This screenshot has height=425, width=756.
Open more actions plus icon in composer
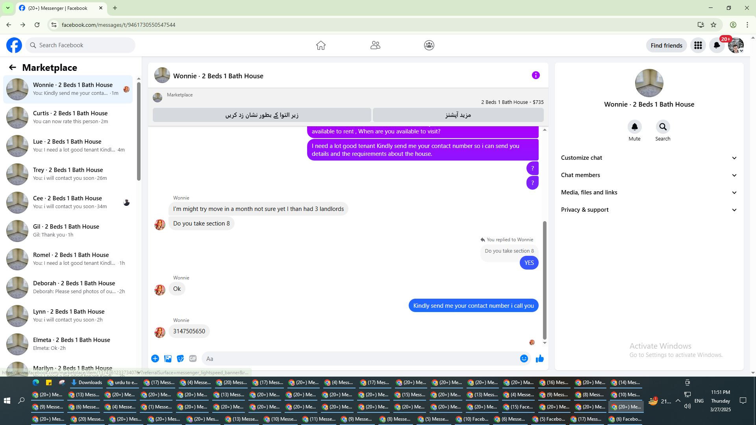pyautogui.click(x=155, y=358)
